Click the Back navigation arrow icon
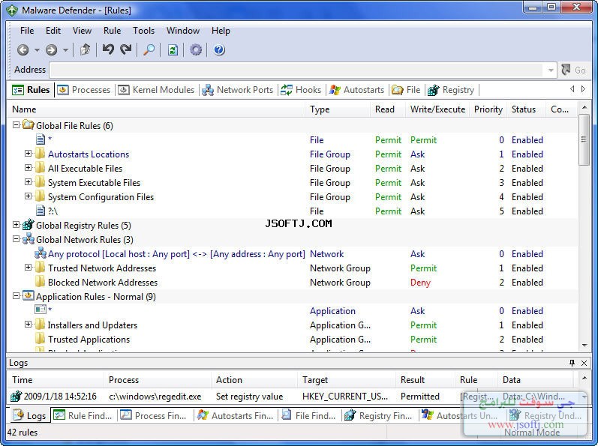 [23, 50]
